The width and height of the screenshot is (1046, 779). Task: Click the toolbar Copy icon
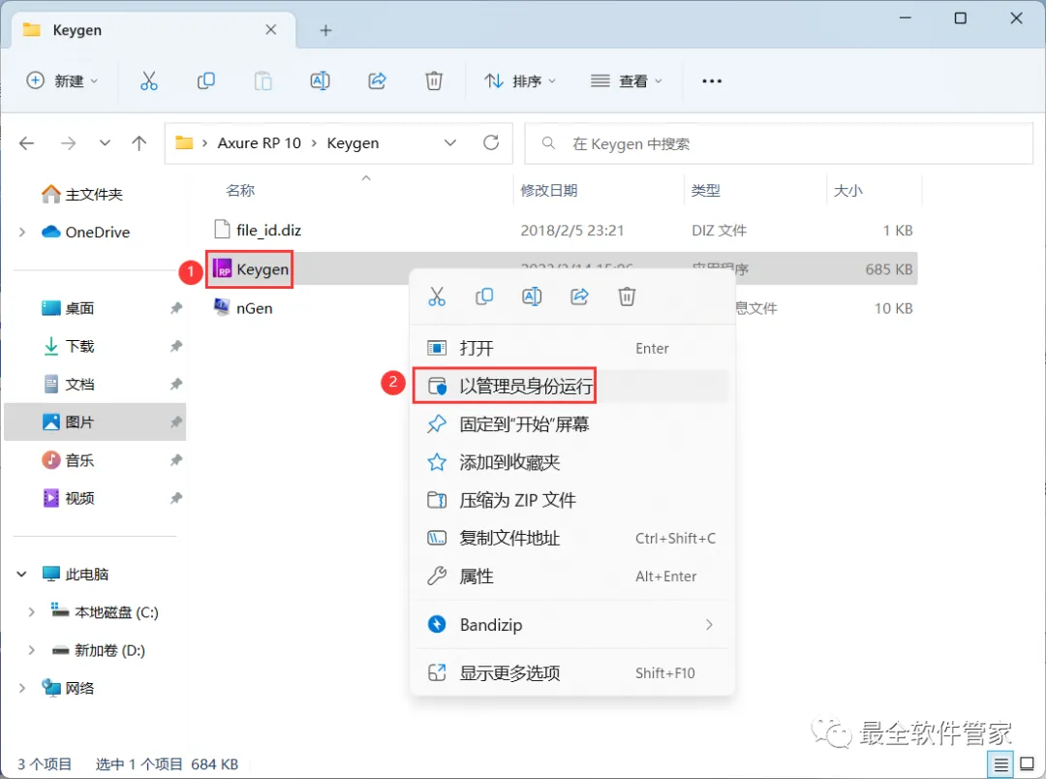click(x=205, y=80)
